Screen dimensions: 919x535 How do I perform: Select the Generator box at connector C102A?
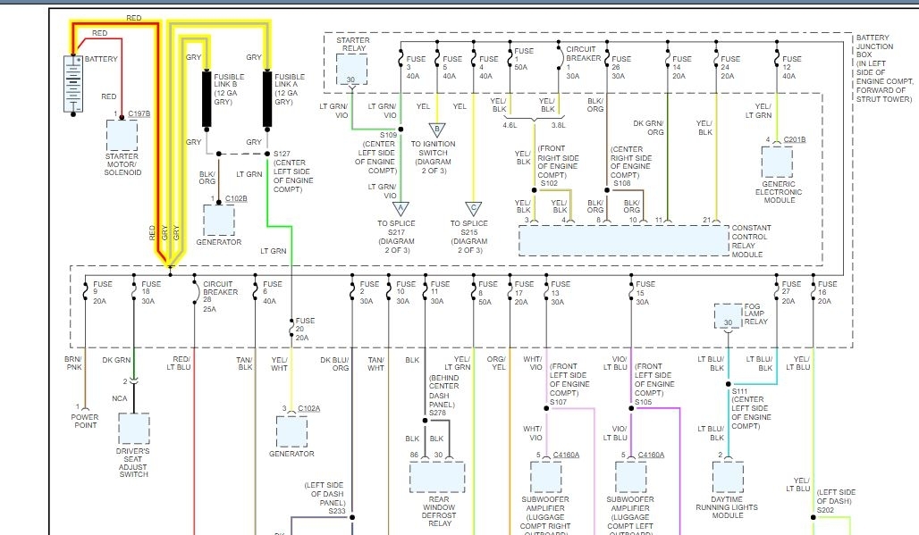tap(291, 431)
